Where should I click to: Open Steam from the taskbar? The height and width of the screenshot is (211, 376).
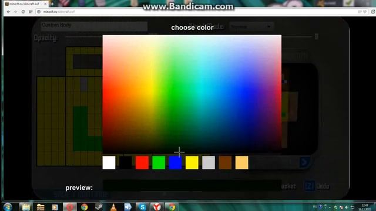pyautogui.click(x=99, y=207)
